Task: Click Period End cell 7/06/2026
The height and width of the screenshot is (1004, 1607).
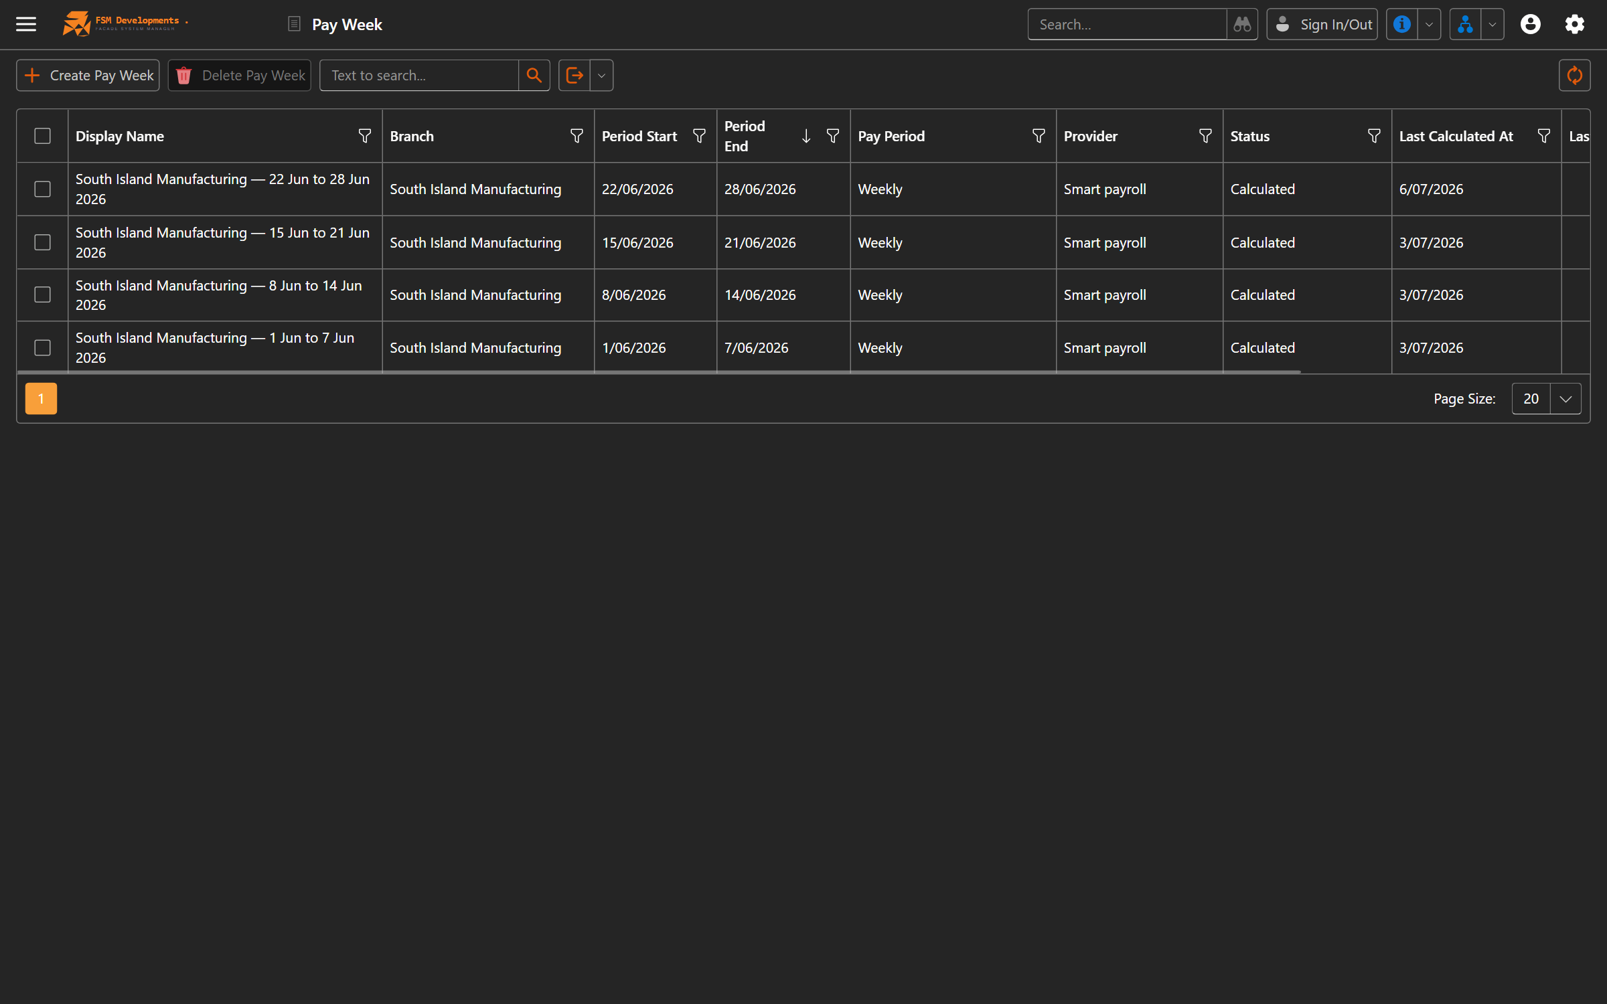Action: (756, 348)
